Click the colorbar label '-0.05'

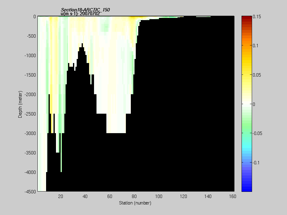tap(258, 133)
